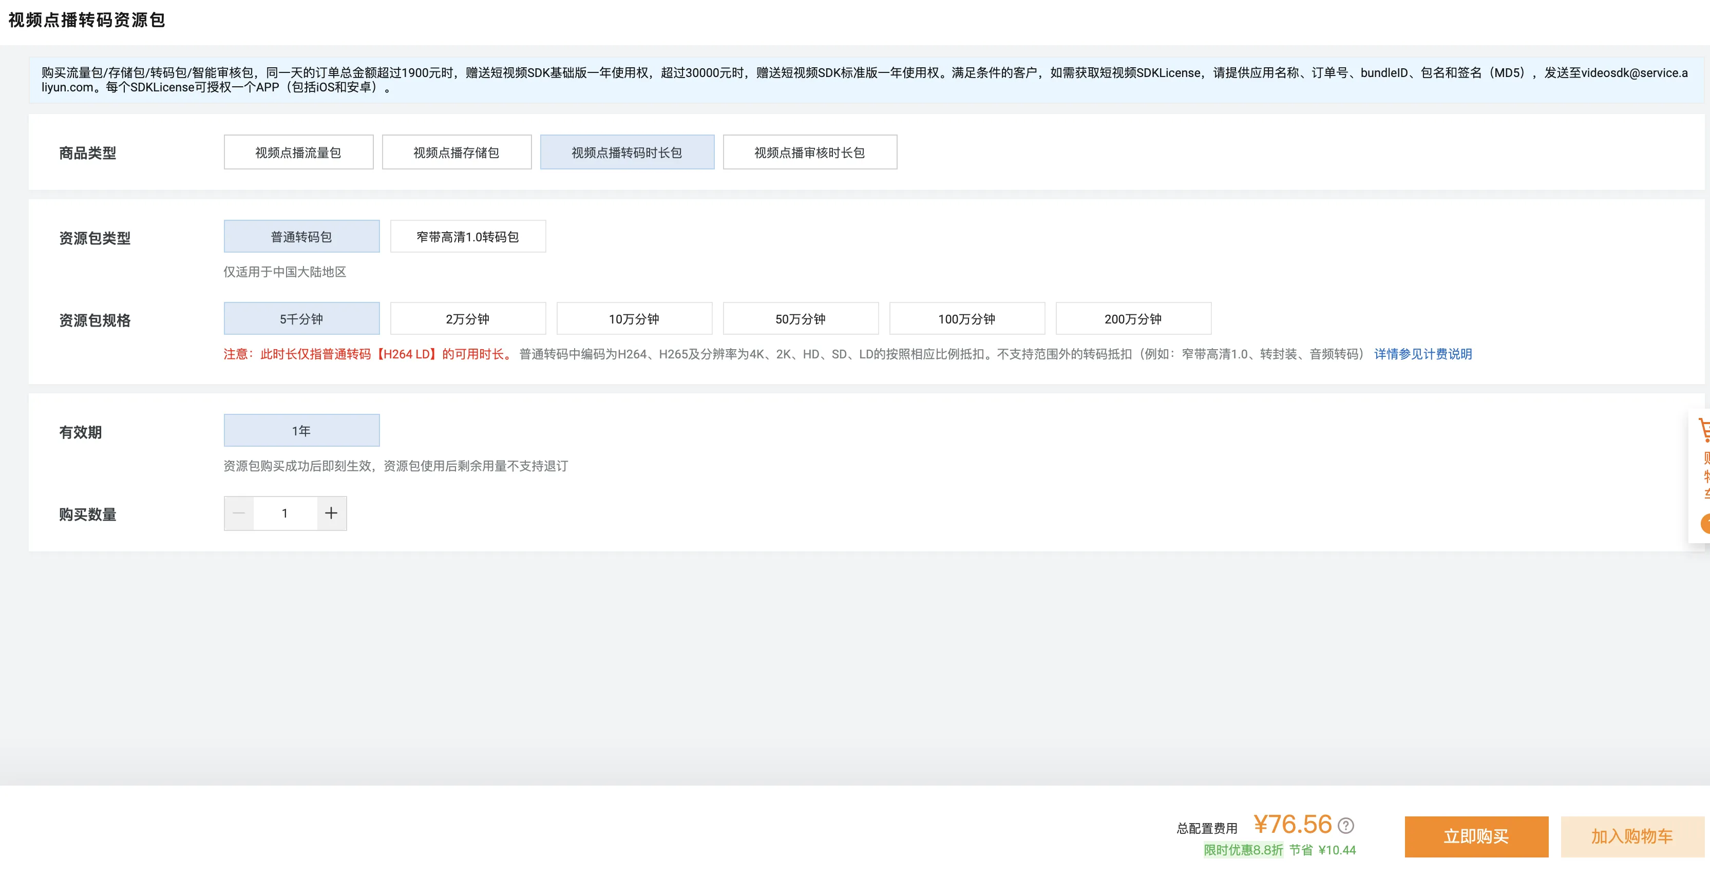Open the 详情参见计费说明 link

pos(1422,354)
